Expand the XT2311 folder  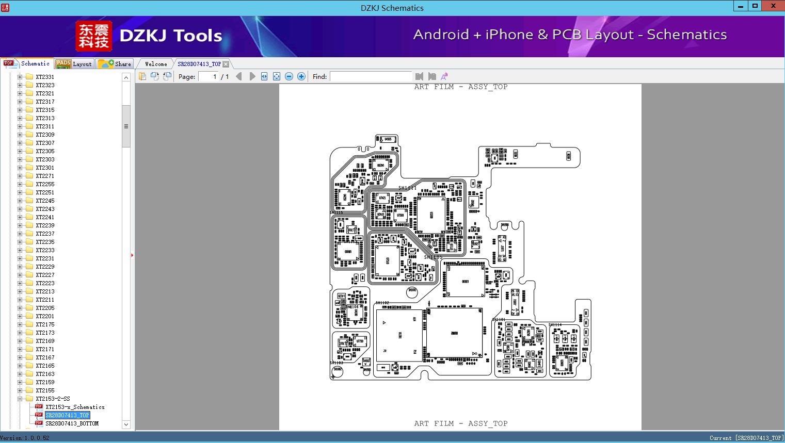20,126
